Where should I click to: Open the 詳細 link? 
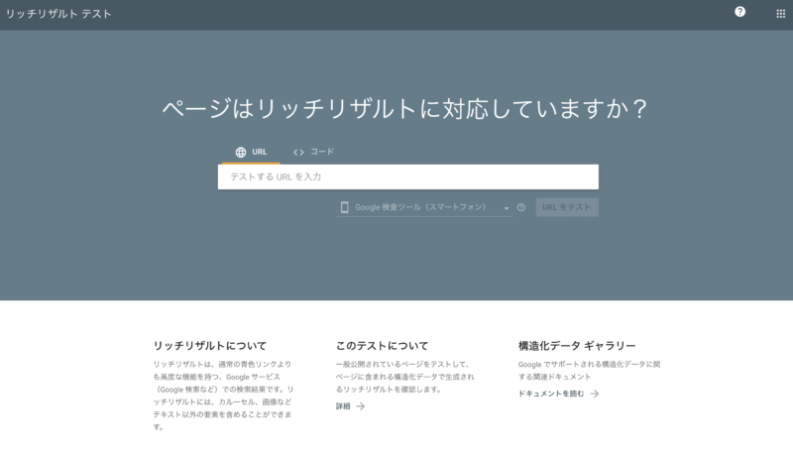click(x=343, y=406)
